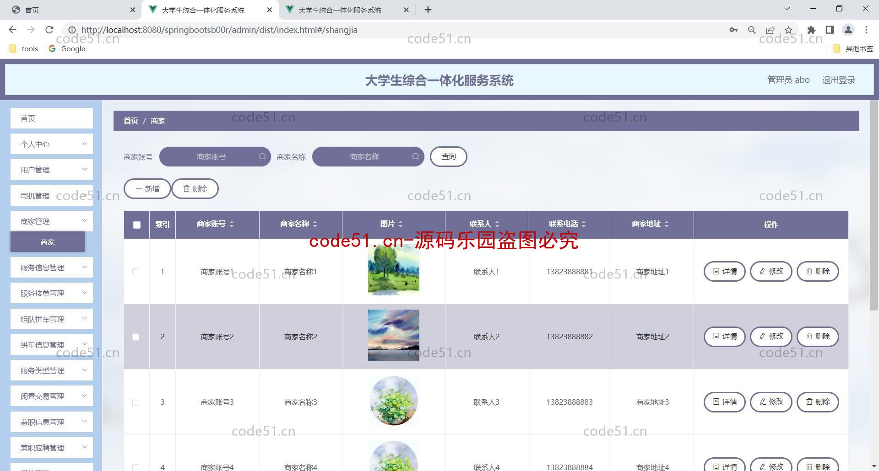Click 首页 in the breadcrumb
The image size is (879, 471).
tap(130, 121)
